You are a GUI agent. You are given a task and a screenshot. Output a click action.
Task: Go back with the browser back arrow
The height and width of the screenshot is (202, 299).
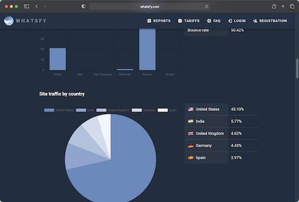37,7
